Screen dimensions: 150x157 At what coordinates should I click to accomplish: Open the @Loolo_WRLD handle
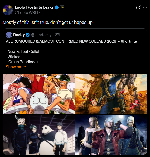pos(27,13)
